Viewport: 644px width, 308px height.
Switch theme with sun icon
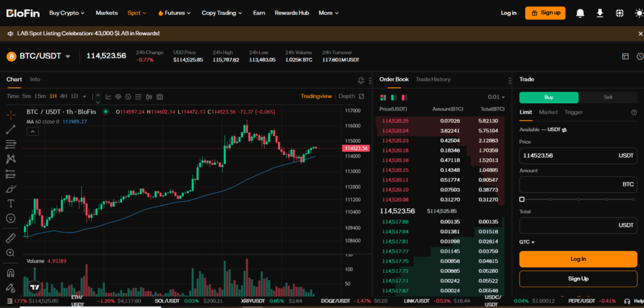tap(639, 13)
